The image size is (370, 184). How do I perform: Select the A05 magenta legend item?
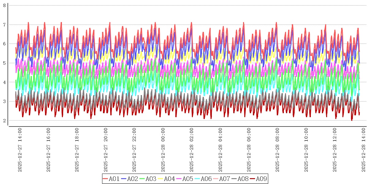coord(185,179)
